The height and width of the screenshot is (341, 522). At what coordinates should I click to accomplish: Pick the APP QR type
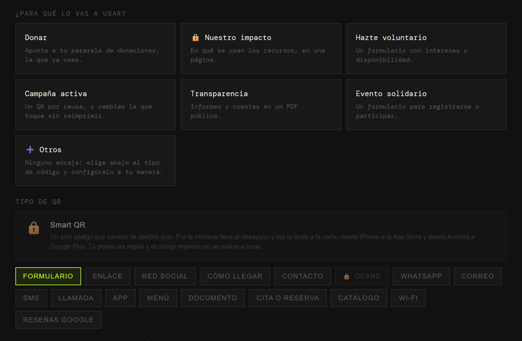120,298
